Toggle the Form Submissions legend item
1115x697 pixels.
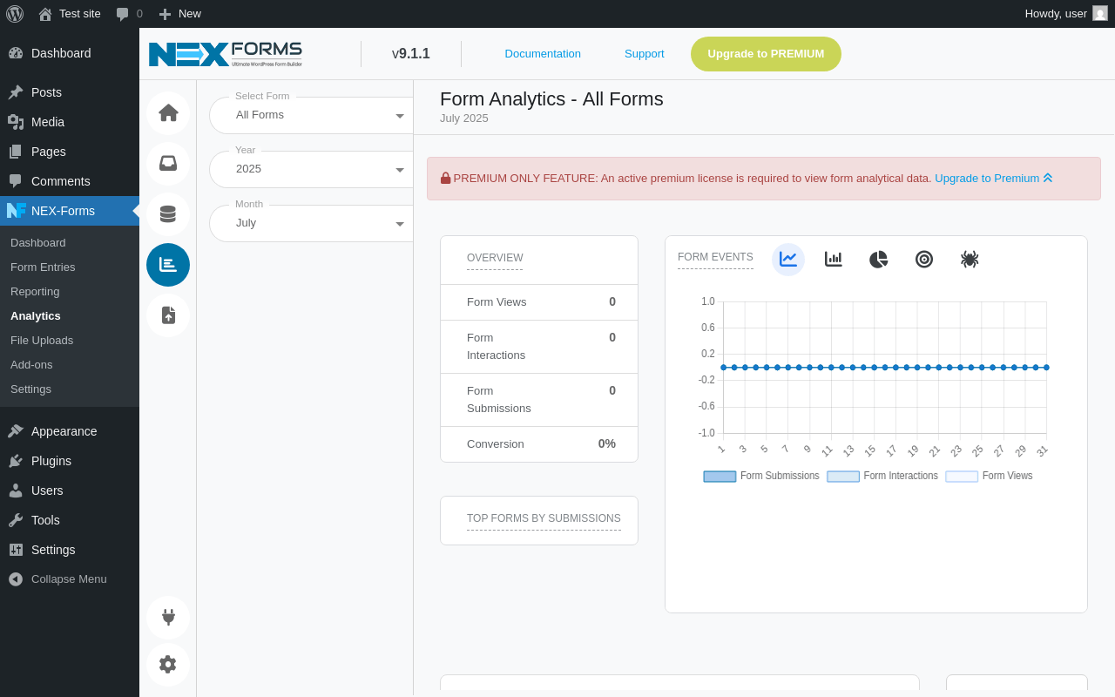(x=761, y=477)
